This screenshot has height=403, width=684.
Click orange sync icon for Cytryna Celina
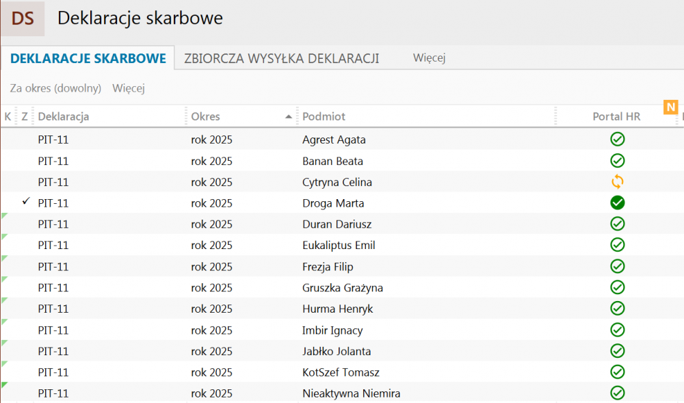pyautogui.click(x=617, y=182)
